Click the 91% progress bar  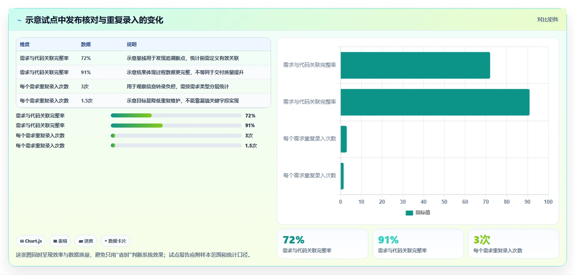click(176, 126)
